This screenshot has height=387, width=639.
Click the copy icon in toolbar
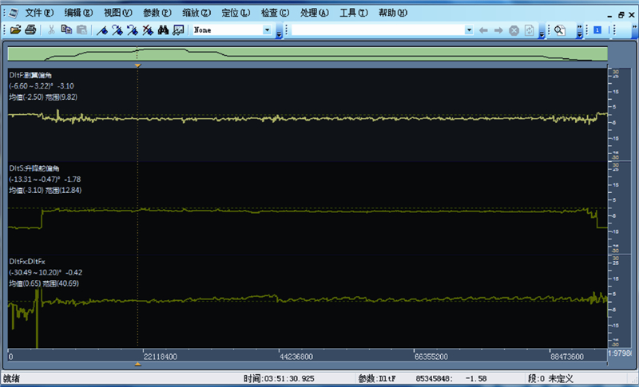click(x=66, y=30)
